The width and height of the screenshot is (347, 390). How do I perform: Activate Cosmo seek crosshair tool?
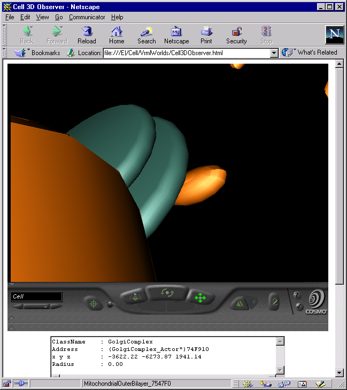(94, 303)
